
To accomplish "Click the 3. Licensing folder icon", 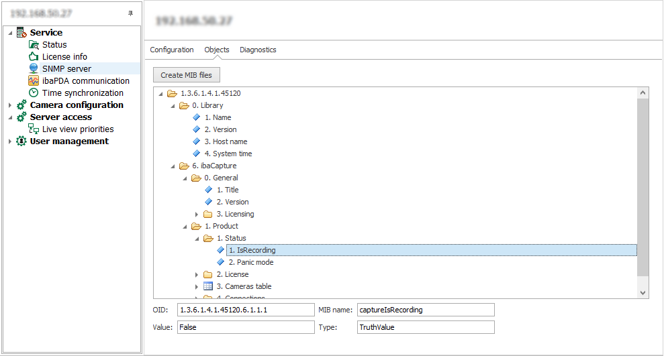I will click(208, 215).
